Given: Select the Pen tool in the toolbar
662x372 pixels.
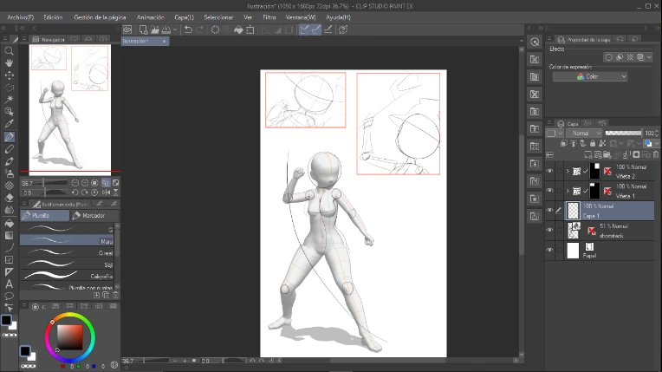Looking at the screenshot, I should [9, 136].
